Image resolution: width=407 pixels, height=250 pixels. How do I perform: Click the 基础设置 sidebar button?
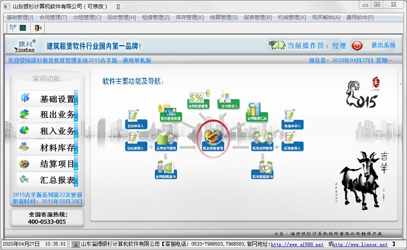[47, 98]
